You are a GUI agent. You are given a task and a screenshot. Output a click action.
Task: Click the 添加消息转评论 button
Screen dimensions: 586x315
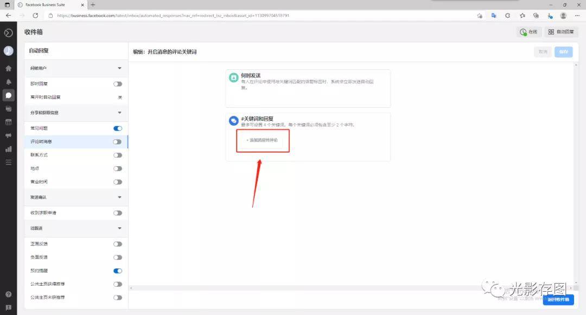tap(262, 140)
